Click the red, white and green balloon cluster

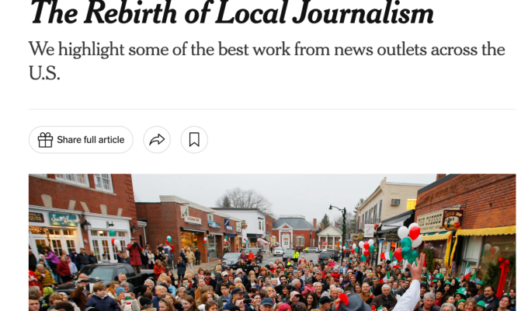pos(409,243)
